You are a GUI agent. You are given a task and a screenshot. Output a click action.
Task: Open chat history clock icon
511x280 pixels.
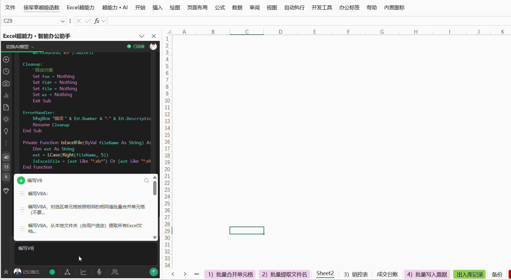(x=6, y=71)
